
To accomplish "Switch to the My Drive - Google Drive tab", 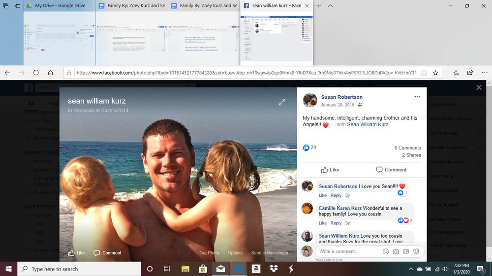I will coord(59,6).
